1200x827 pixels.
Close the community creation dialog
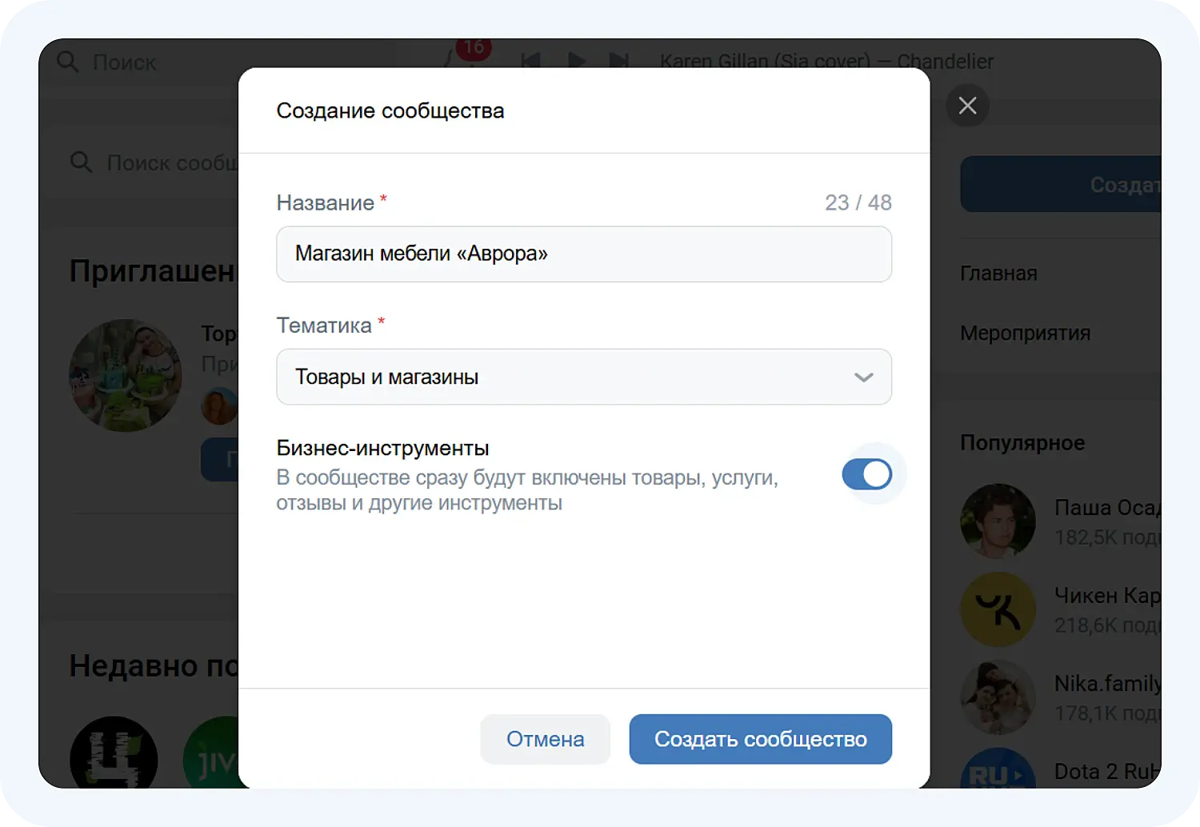[x=967, y=106]
